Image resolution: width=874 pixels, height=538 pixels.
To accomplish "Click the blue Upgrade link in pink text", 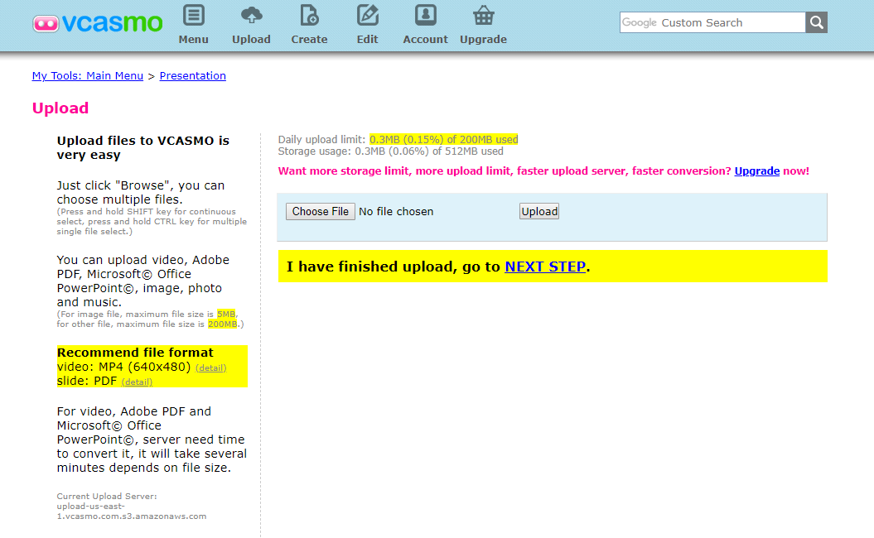I will pos(756,171).
